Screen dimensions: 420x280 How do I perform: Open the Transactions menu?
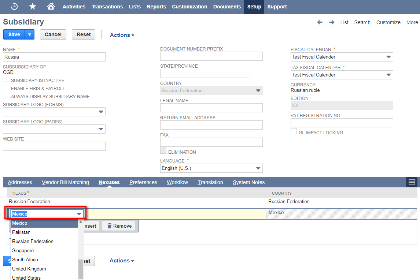tap(107, 6)
